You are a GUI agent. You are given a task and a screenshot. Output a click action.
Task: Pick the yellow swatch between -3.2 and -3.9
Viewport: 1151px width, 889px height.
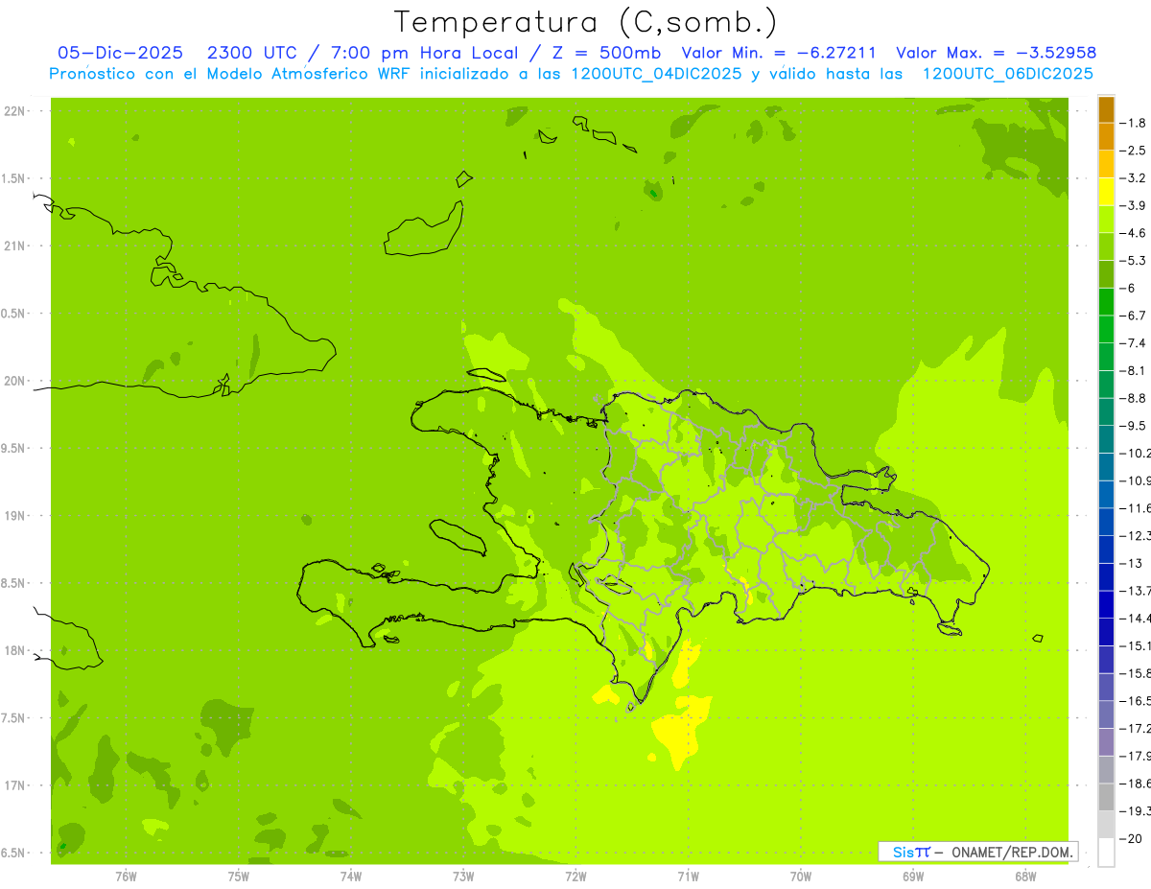(1106, 192)
